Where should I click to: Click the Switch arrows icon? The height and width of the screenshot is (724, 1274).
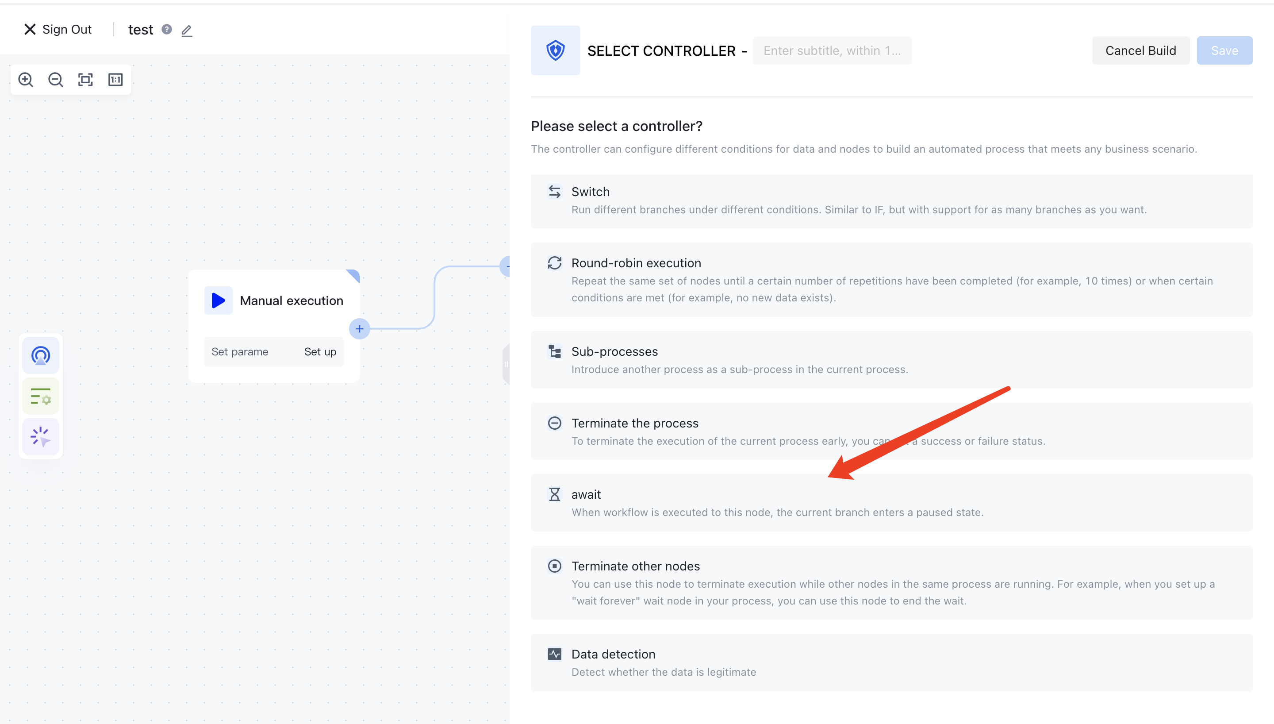555,192
